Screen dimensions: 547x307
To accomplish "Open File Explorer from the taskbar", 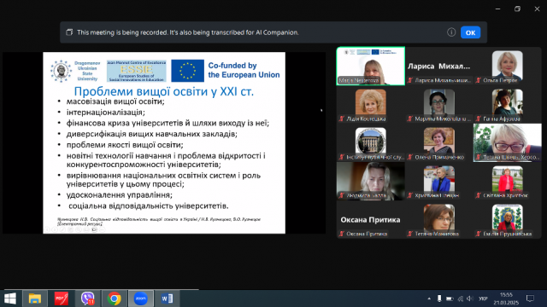I will (x=35, y=298).
